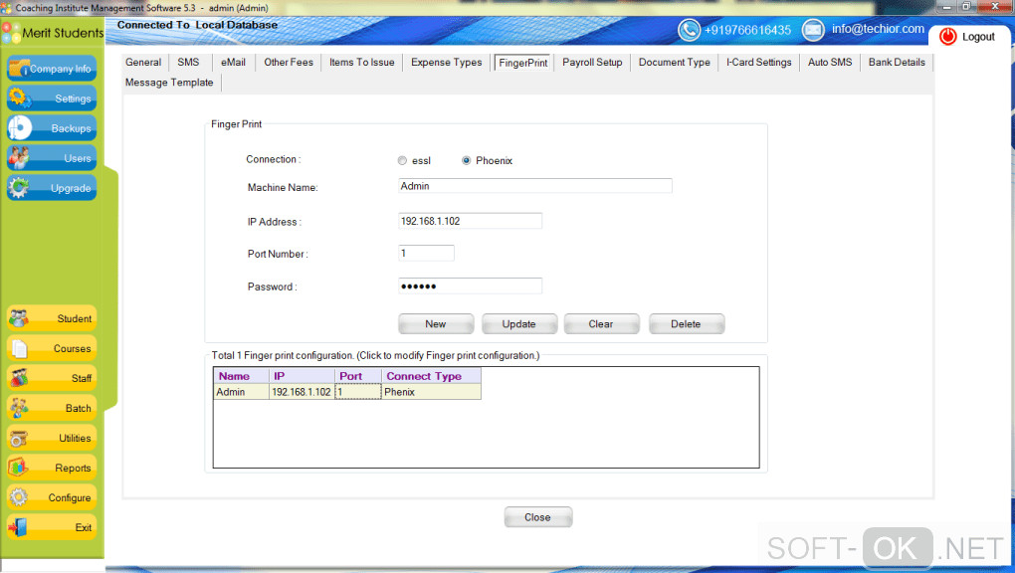
Task: Select the Admin cell in the table
Action: [242, 392]
